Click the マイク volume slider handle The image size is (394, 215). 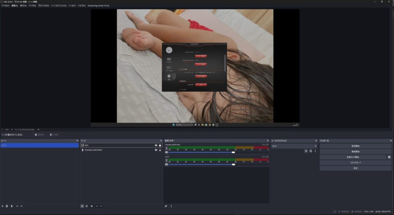233,165
